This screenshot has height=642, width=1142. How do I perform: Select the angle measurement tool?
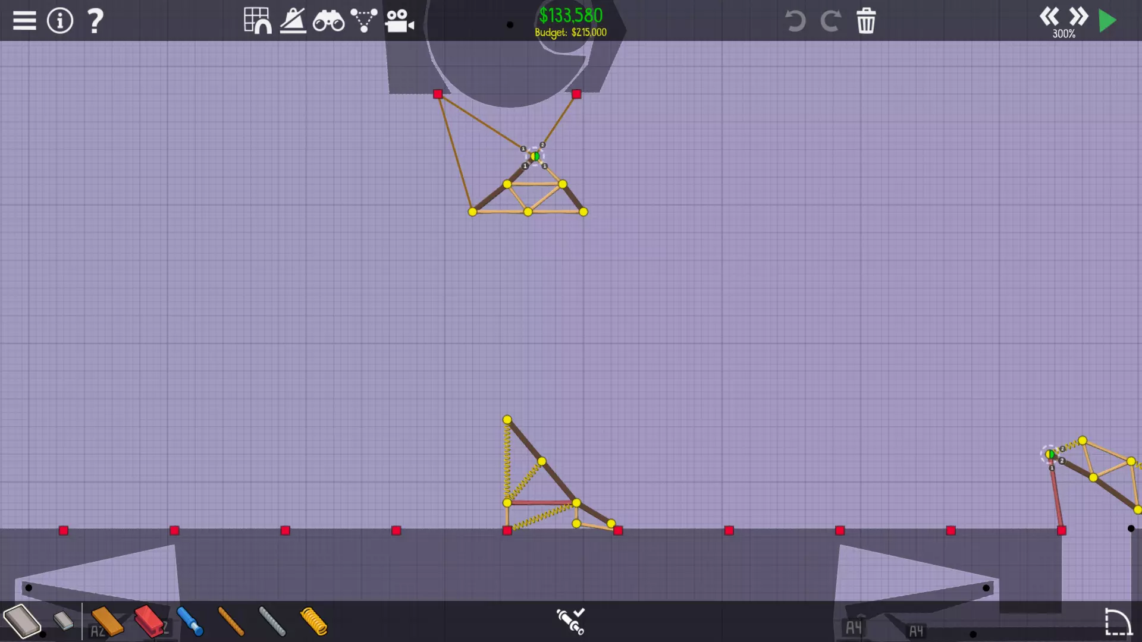[x=293, y=21]
